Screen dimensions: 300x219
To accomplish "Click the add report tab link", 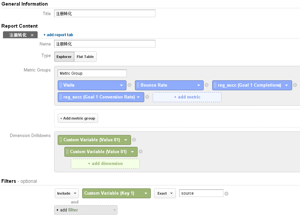I will (x=58, y=35).
